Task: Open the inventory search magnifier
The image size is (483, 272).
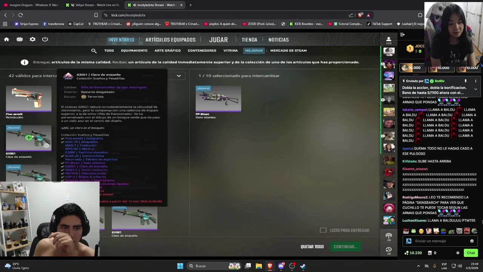Action: click(94, 51)
